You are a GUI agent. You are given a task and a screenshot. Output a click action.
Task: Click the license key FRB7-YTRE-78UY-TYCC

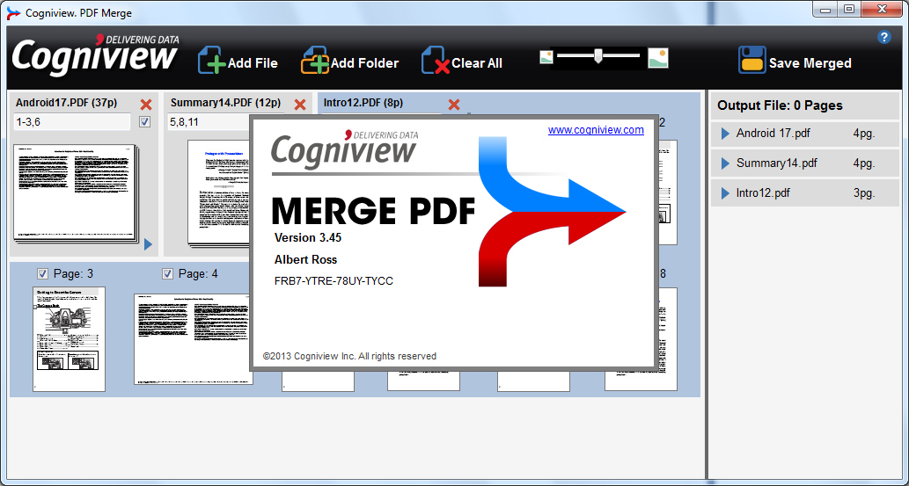tap(334, 281)
